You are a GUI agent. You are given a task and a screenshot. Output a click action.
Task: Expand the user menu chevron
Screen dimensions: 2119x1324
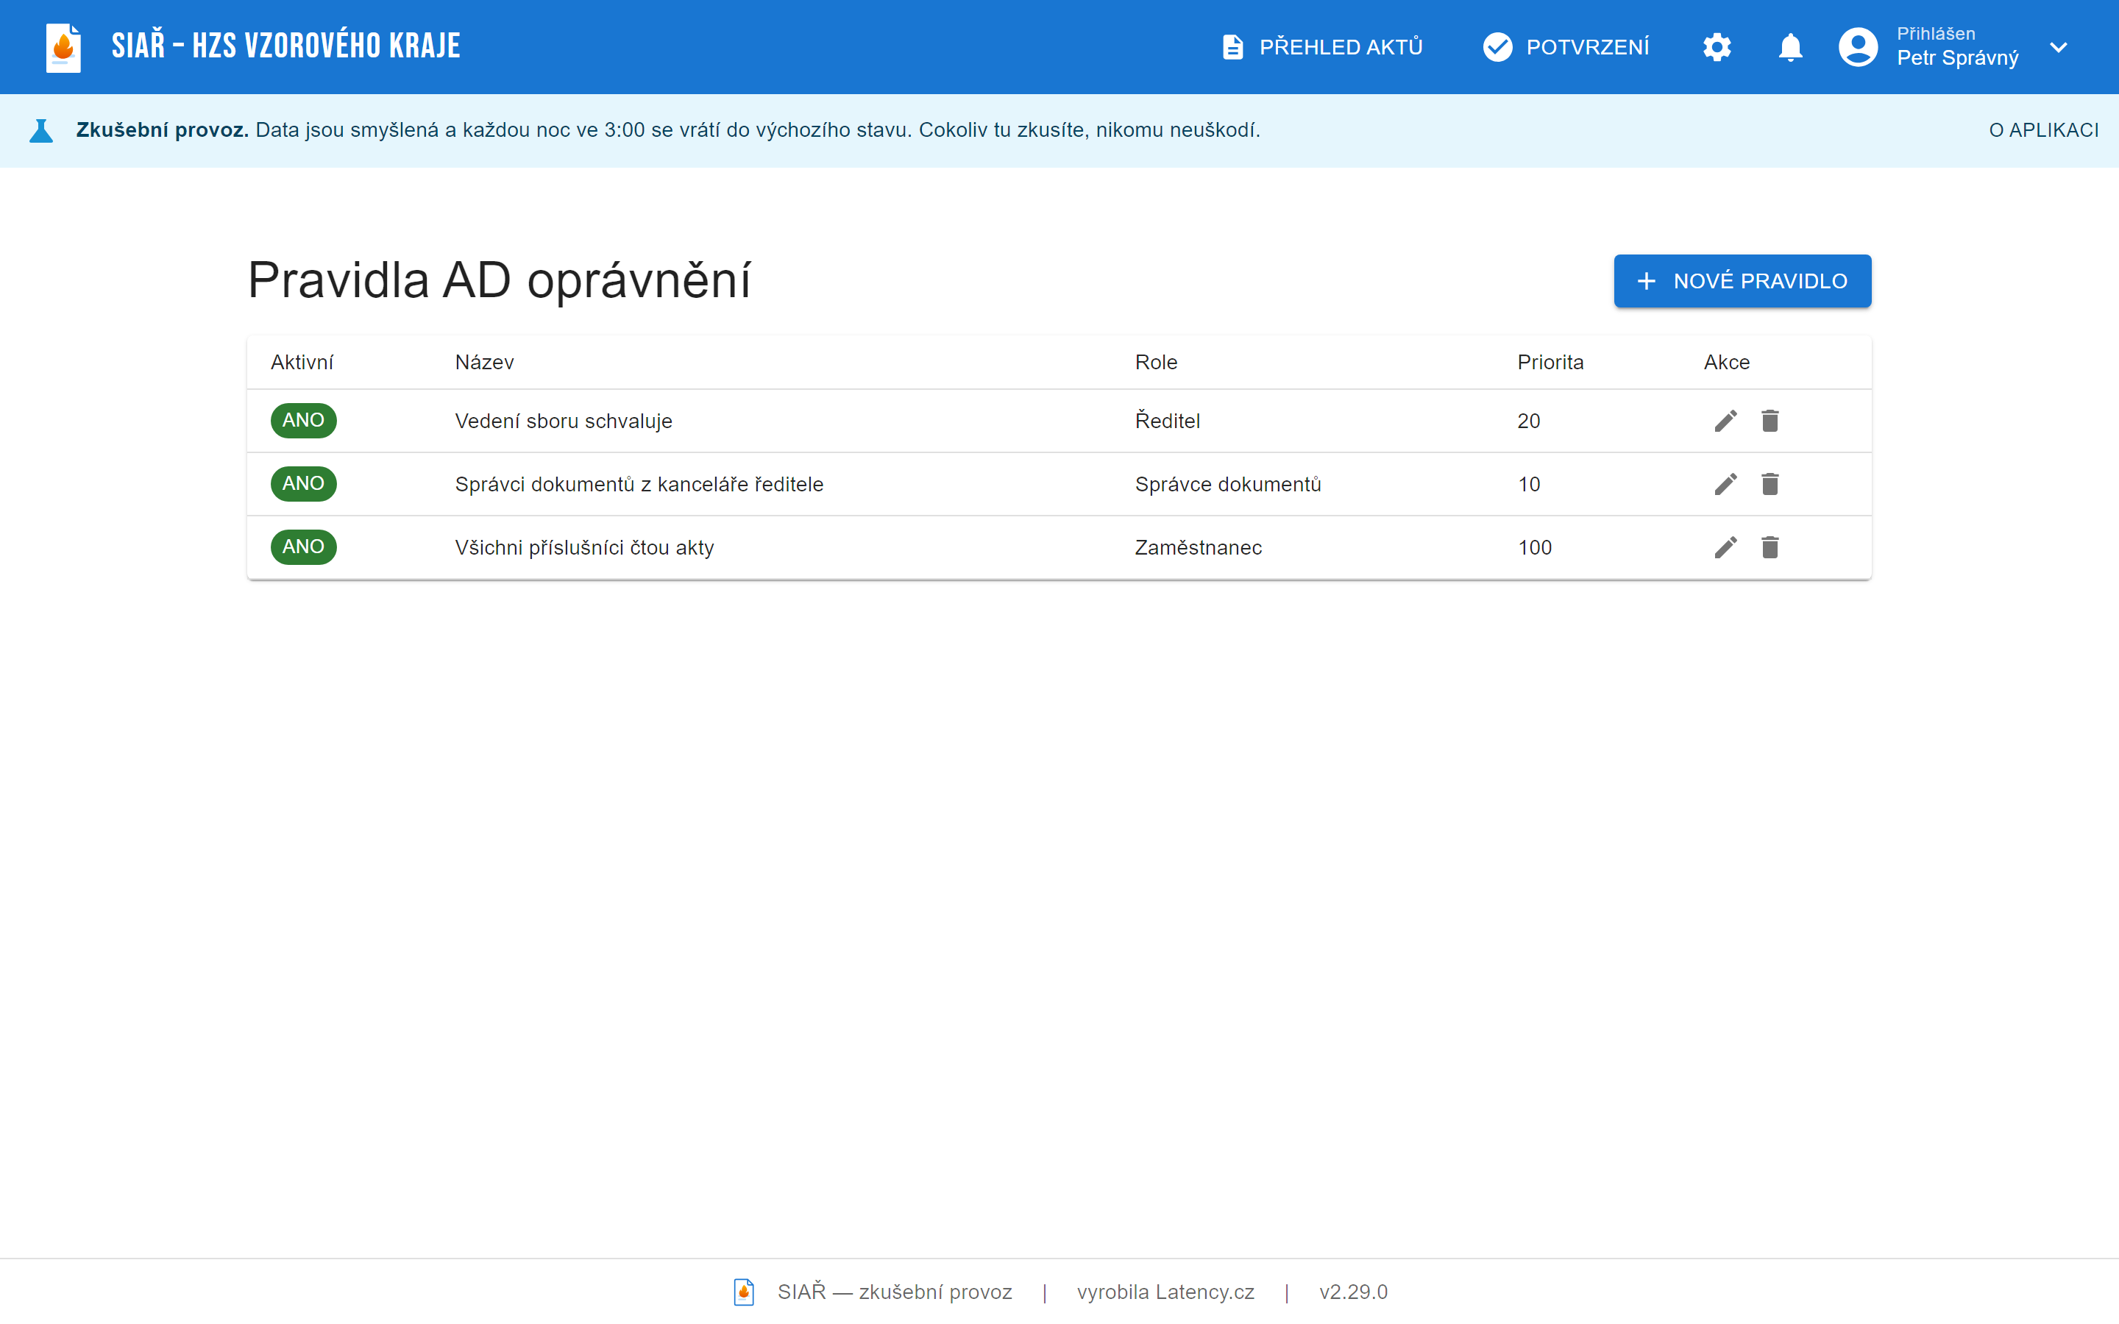[x=2059, y=47]
